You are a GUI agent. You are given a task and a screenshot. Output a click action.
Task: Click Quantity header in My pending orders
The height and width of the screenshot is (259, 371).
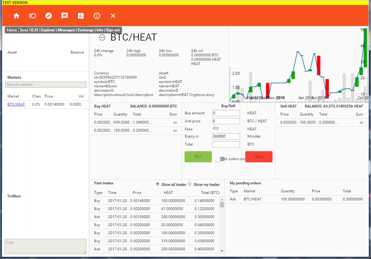click(288, 191)
